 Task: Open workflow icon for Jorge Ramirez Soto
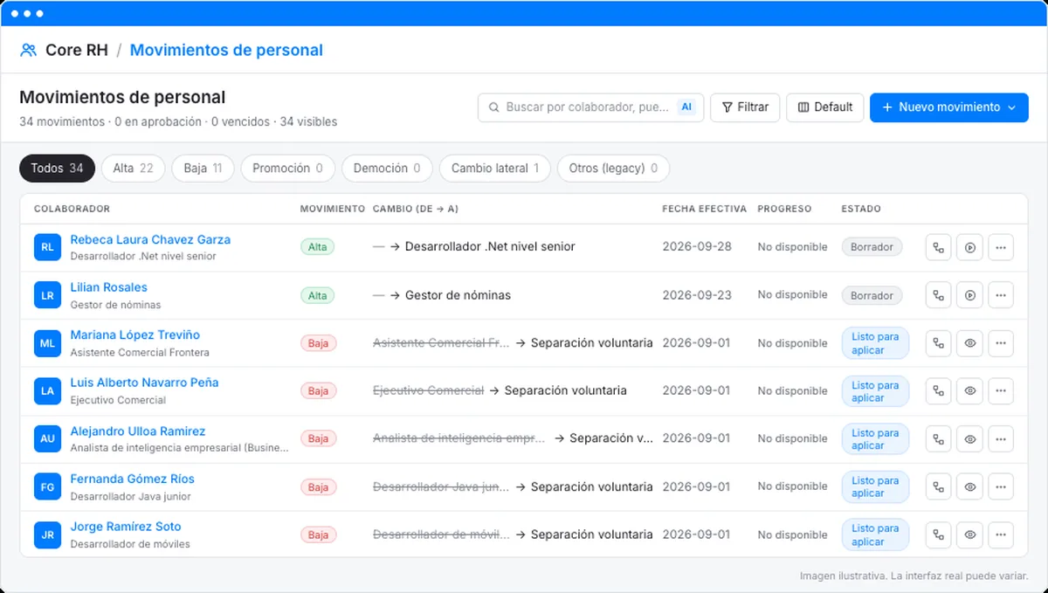(939, 534)
